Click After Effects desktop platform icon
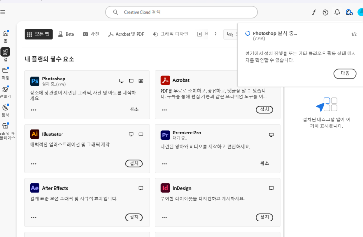Screen dimensions: 363x237 [141, 188]
